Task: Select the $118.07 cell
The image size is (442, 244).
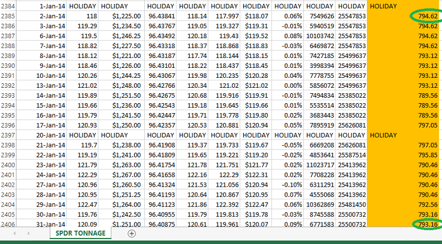Action: click(256, 16)
